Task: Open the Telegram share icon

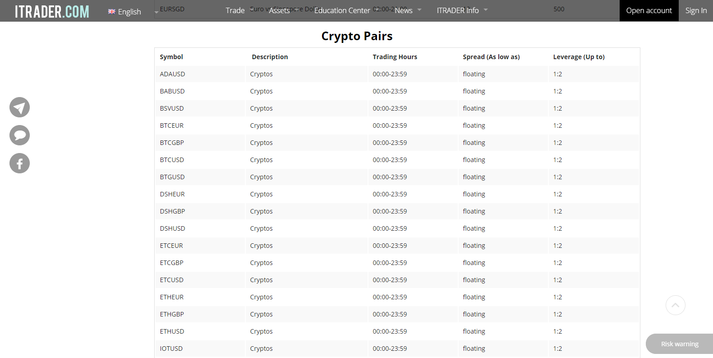Action: tap(19, 107)
